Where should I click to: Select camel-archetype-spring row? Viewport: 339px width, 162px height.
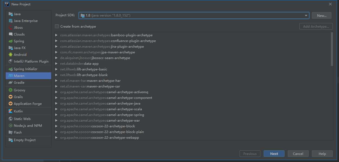click(x=192, y=115)
